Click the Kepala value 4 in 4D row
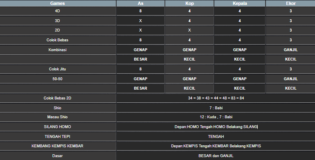 coord(240,11)
